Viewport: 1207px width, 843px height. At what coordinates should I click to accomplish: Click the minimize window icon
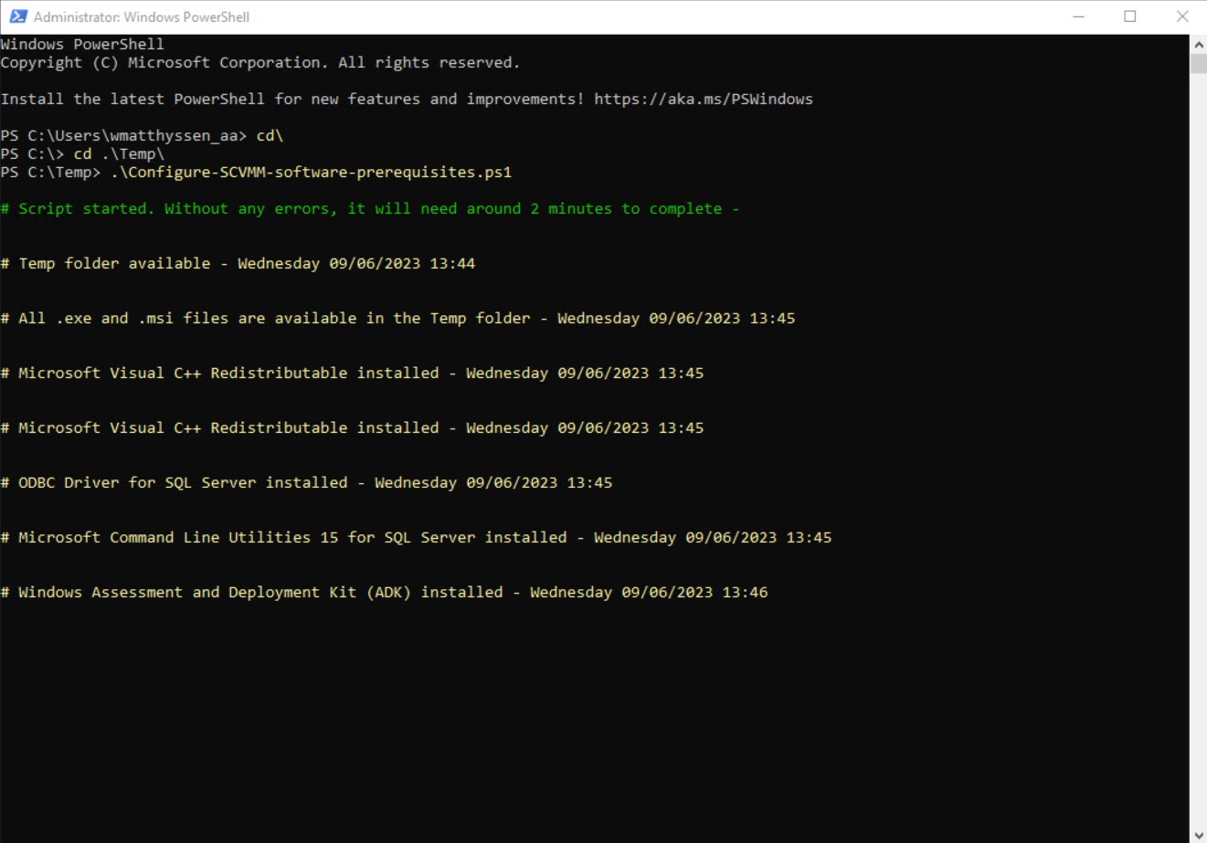1078,16
